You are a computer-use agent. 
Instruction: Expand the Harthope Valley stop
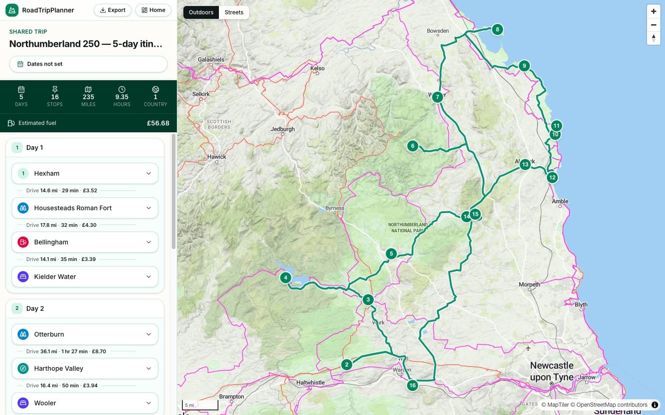click(85, 368)
